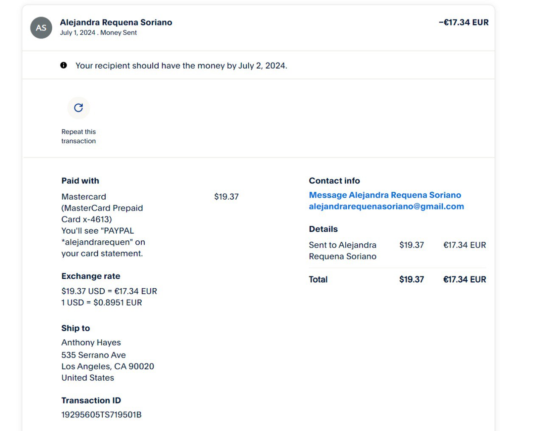The height and width of the screenshot is (431, 543).
Task: Click the recipient should have money notice text
Action: 181,66
